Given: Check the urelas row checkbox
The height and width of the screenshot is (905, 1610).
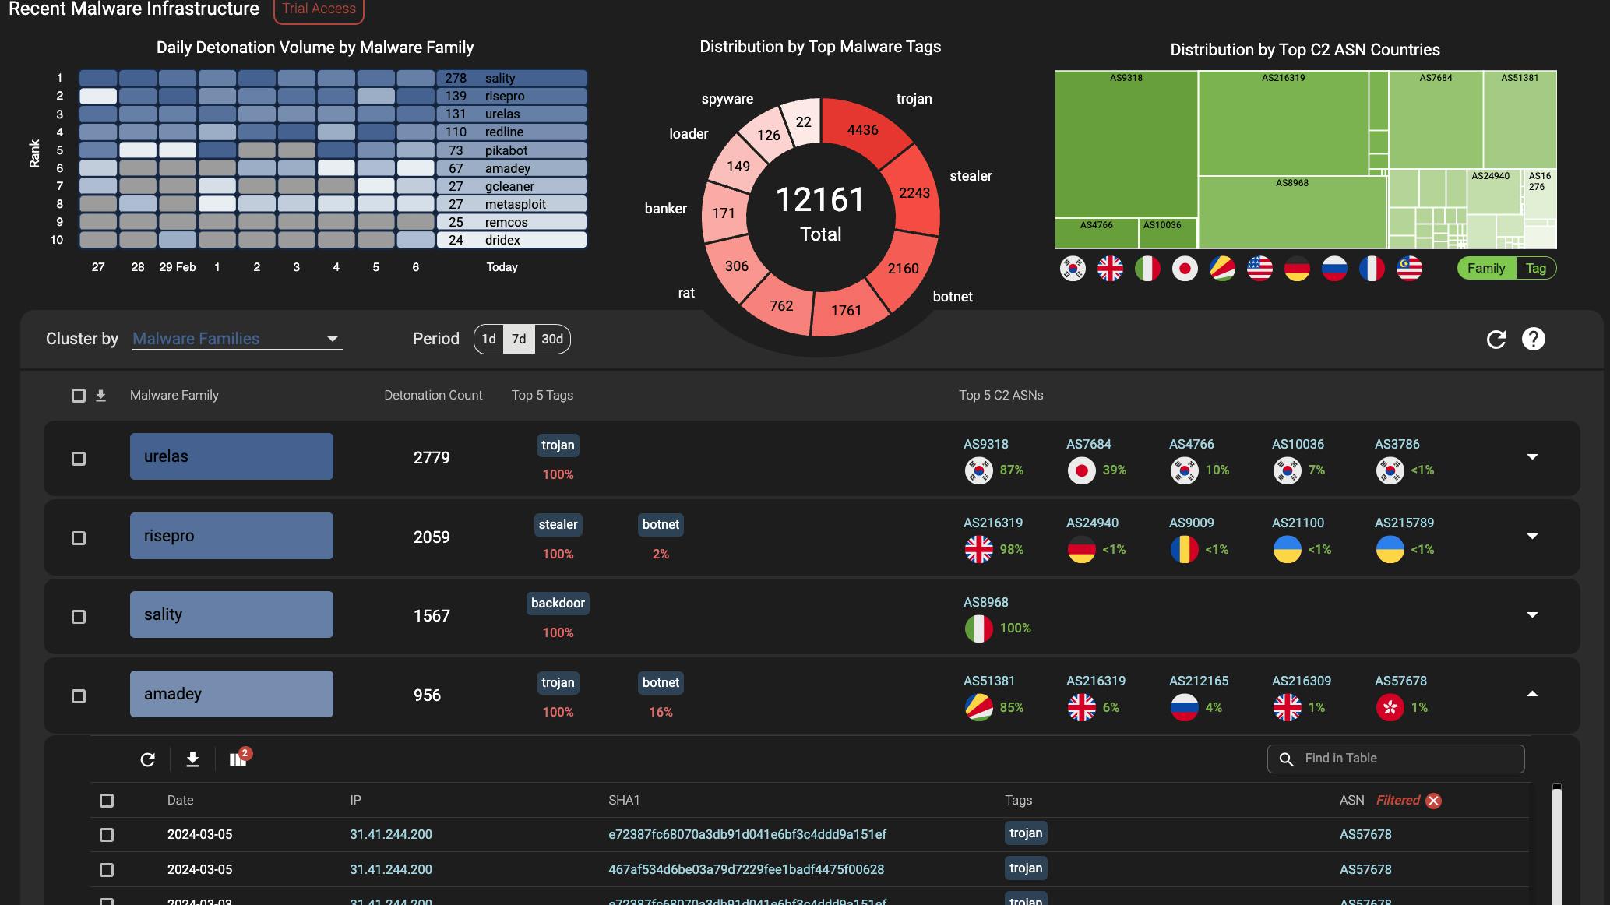Looking at the screenshot, I should point(78,459).
